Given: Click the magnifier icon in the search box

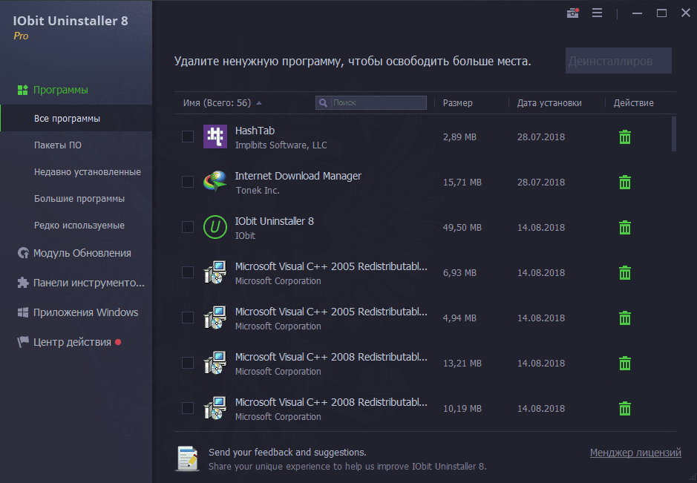Looking at the screenshot, I should click(x=323, y=102).
